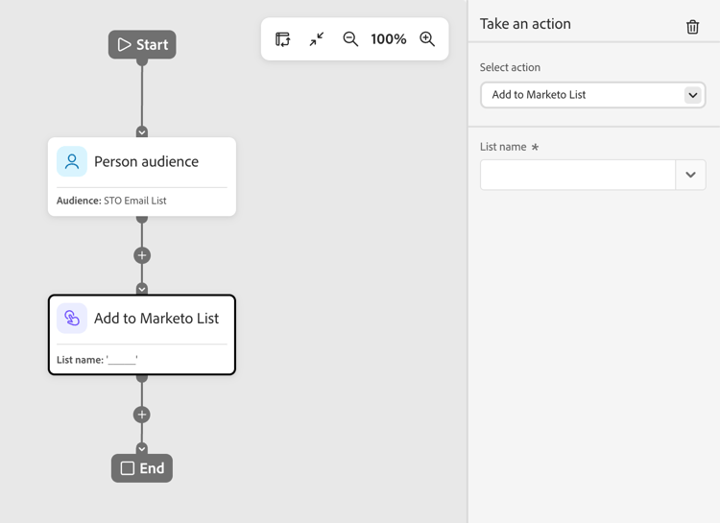Click the chevron connector above End node
This screenshot has width=720, height=523.
(142, 448)
